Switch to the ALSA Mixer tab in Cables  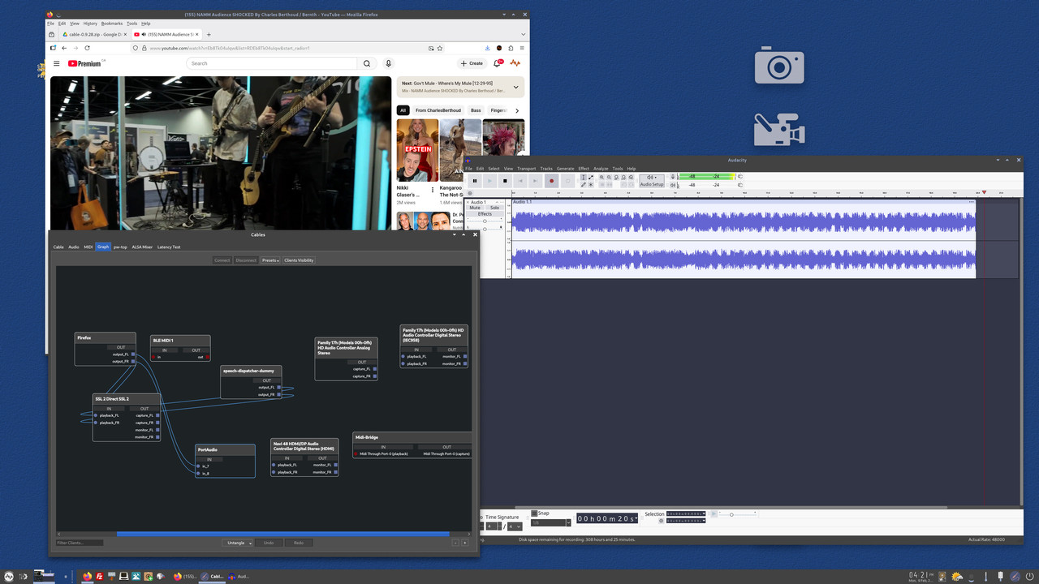tap(142, 247)
